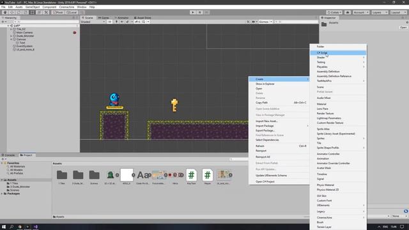Expand the Sprites submenu
The width and height of the screenshot is (409, 230).
click(338, 139)
